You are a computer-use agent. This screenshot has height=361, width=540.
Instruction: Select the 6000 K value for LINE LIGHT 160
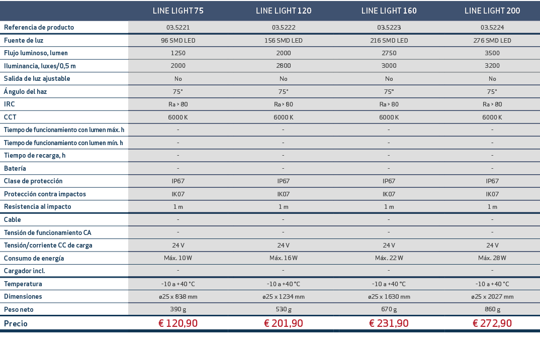click(389, 117)
